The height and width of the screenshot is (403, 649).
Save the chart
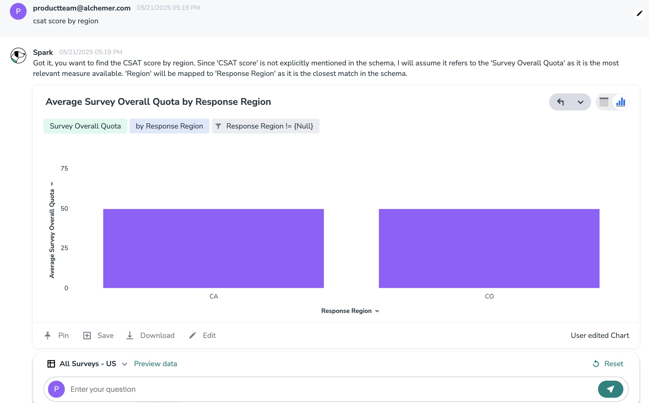(x=98, y=335)
